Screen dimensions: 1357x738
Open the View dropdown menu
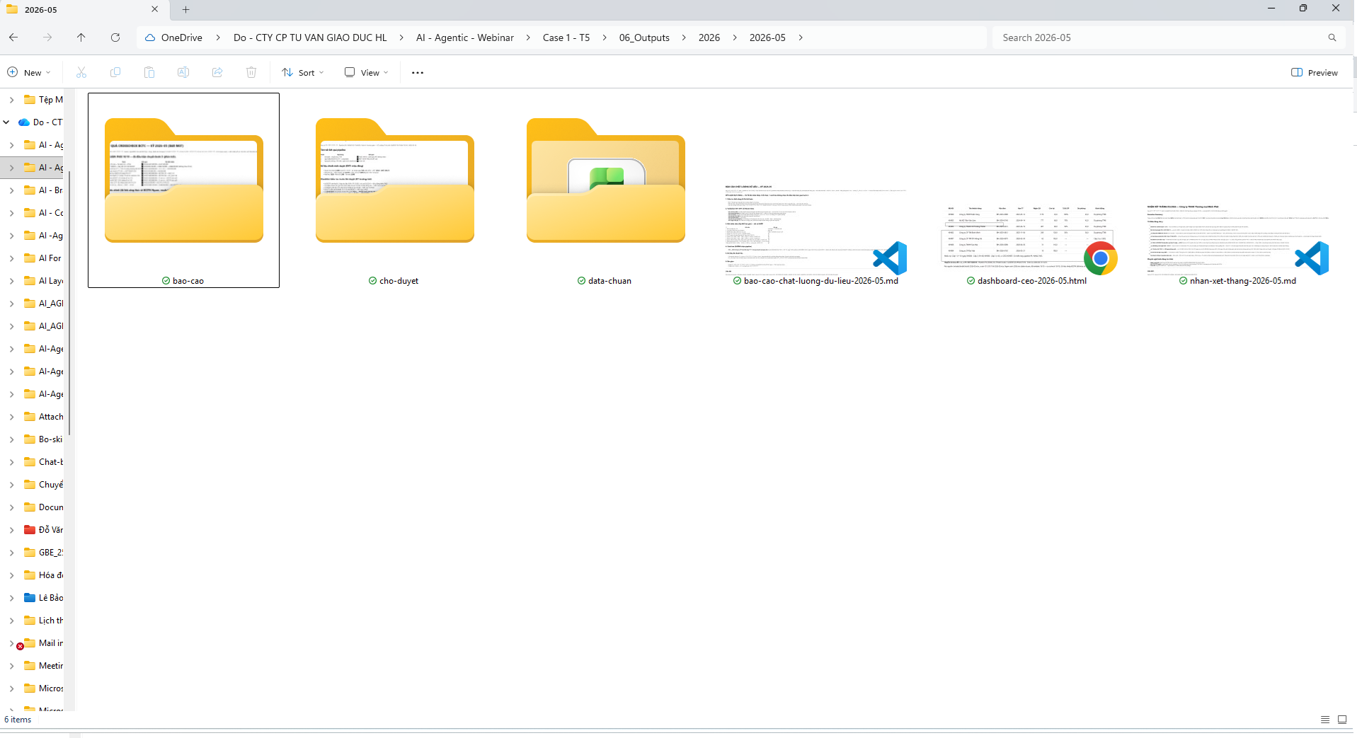(367, 72)
